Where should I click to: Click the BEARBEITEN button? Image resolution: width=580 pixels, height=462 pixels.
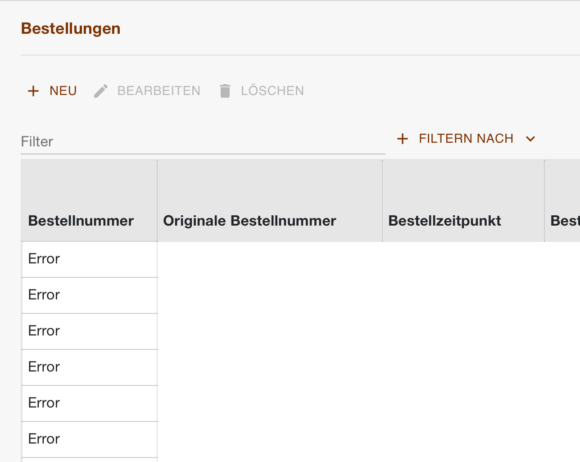[159, 91]
